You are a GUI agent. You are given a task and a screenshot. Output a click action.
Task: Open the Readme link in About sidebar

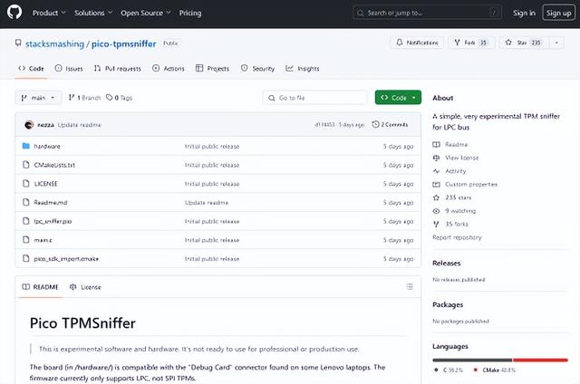tap(450, 145)
